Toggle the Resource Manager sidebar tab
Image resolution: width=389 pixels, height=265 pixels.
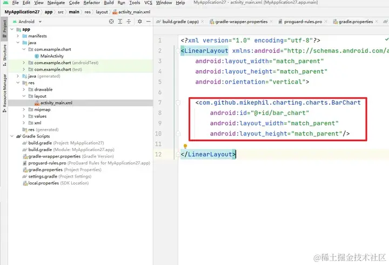[x=4, y=93]
